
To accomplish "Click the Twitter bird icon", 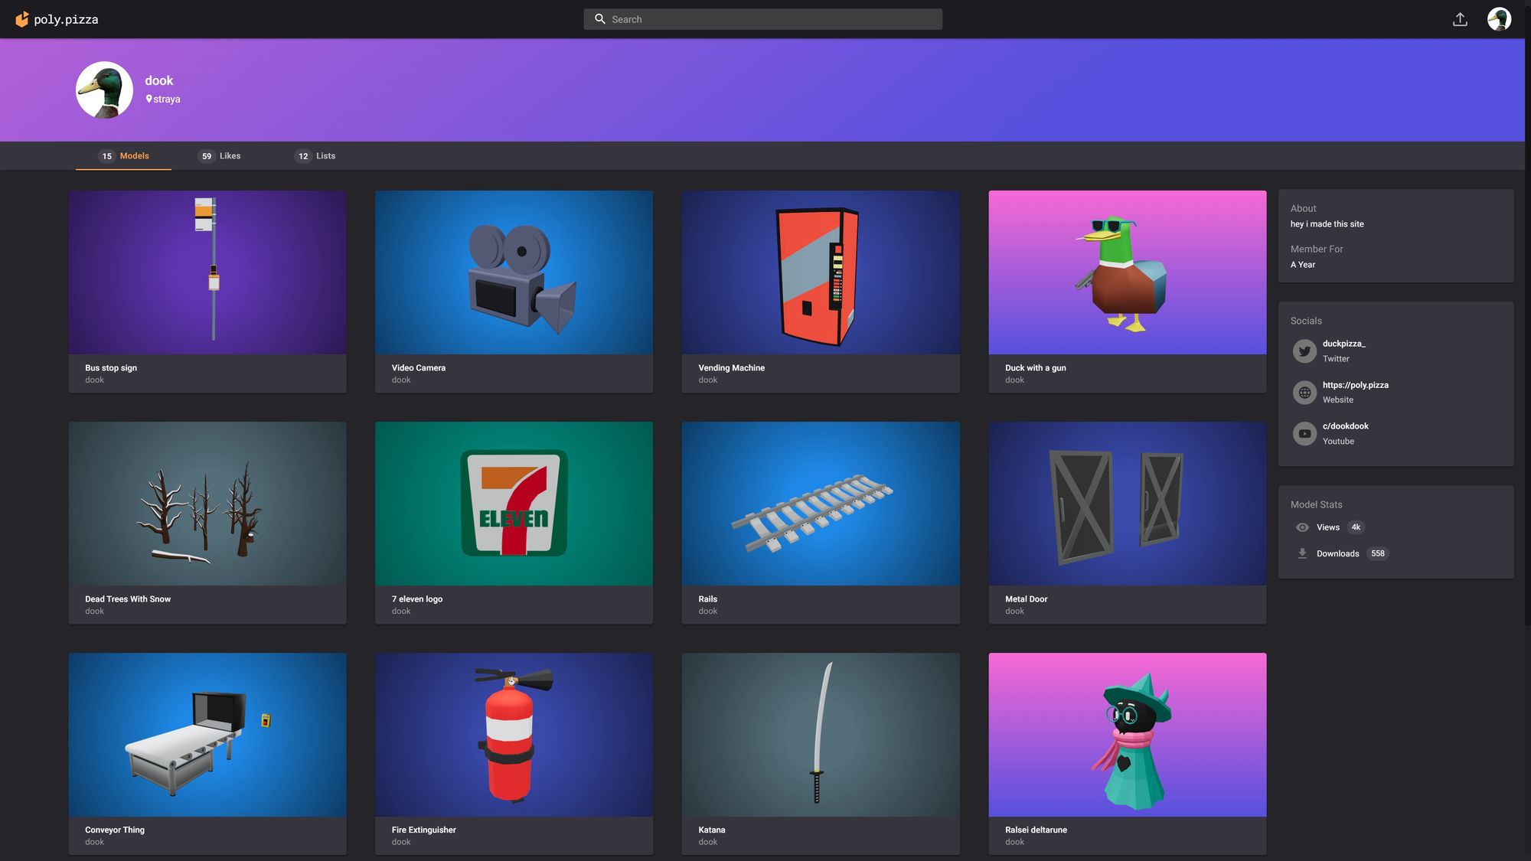I will 1304,351.
